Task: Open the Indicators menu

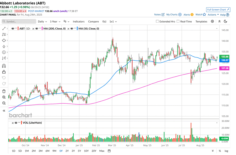Action: [x=79, y=21]
